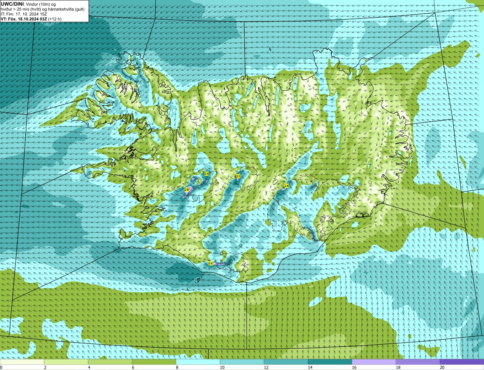This screenshot has width=484, height=370.
Task: Click the 'VT: Fös. 18.10.2024 03Z' valid time
Action: (24, 19)
